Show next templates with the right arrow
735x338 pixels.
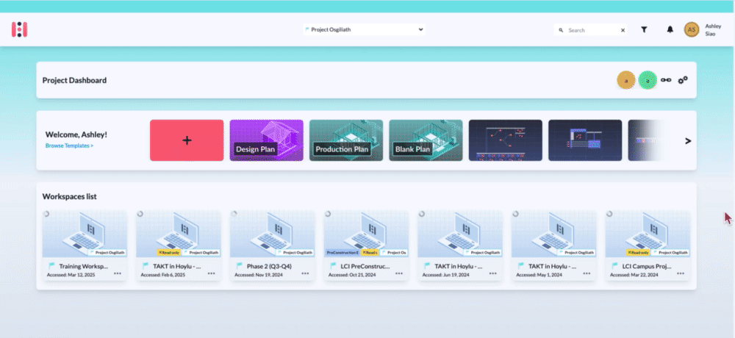(688, 140)
